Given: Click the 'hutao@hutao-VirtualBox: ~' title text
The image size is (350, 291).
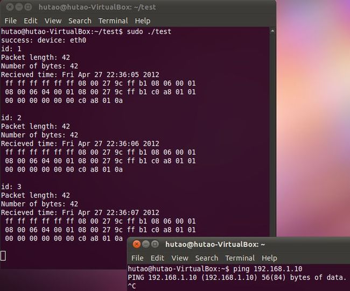Looking at the screenshot, I should pyautogui.click(x=215, y=244).
